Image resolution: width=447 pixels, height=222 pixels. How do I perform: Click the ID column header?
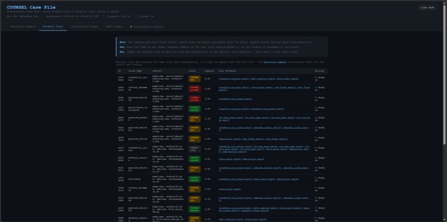point(120,71)
